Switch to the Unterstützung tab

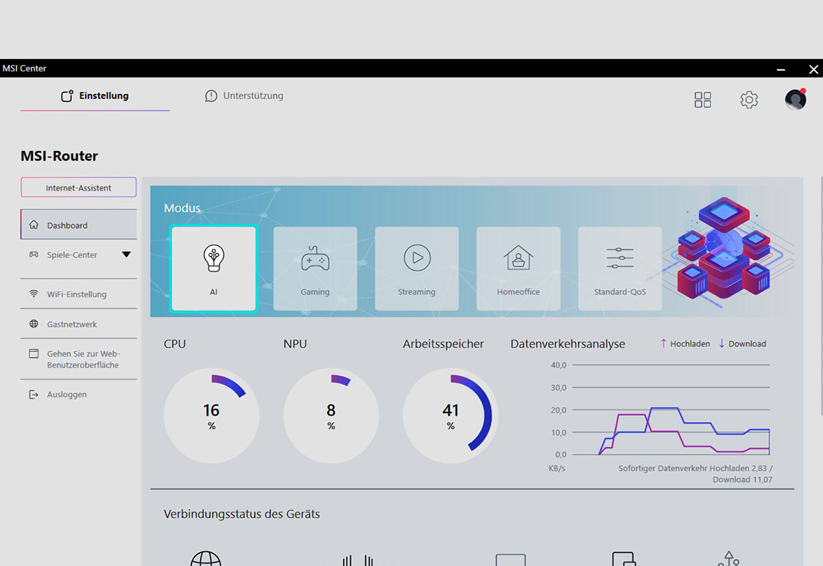click(244, 96)
